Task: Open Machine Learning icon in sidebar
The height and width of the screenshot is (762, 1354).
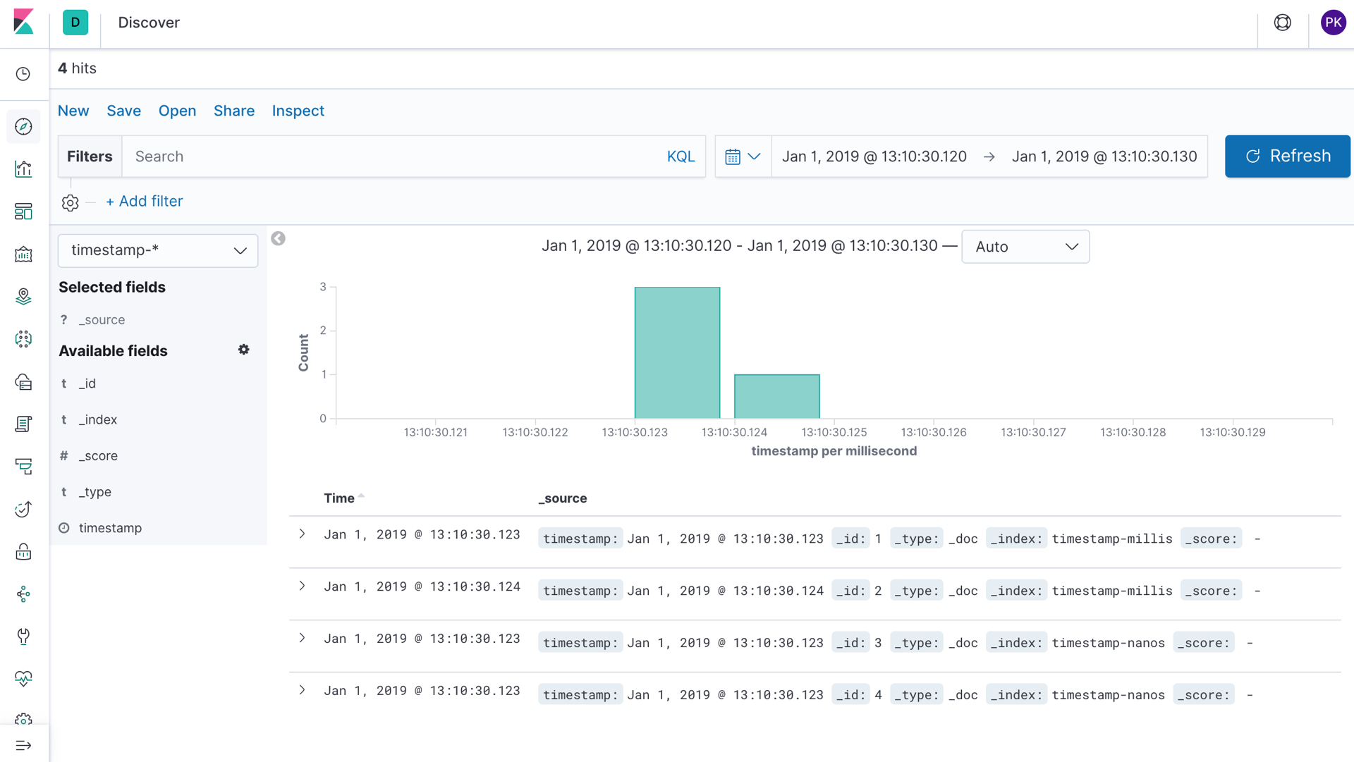Action: (x=23, y=339)
